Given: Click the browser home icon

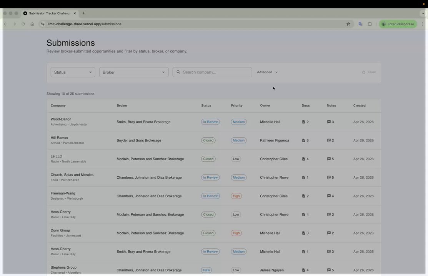Looking at the screenshot, I should coord(32,24).
